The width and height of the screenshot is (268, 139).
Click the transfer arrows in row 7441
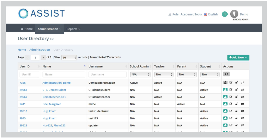click(x=243, y=104)
